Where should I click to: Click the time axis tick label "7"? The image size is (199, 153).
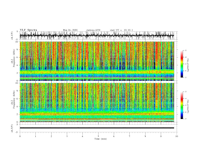pos(130,136)
